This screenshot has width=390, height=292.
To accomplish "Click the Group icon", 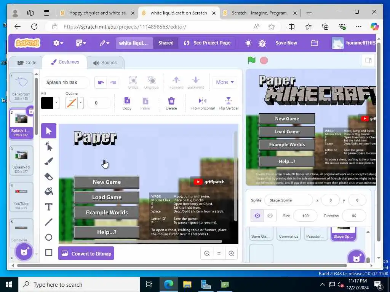I will pos(133,83).
